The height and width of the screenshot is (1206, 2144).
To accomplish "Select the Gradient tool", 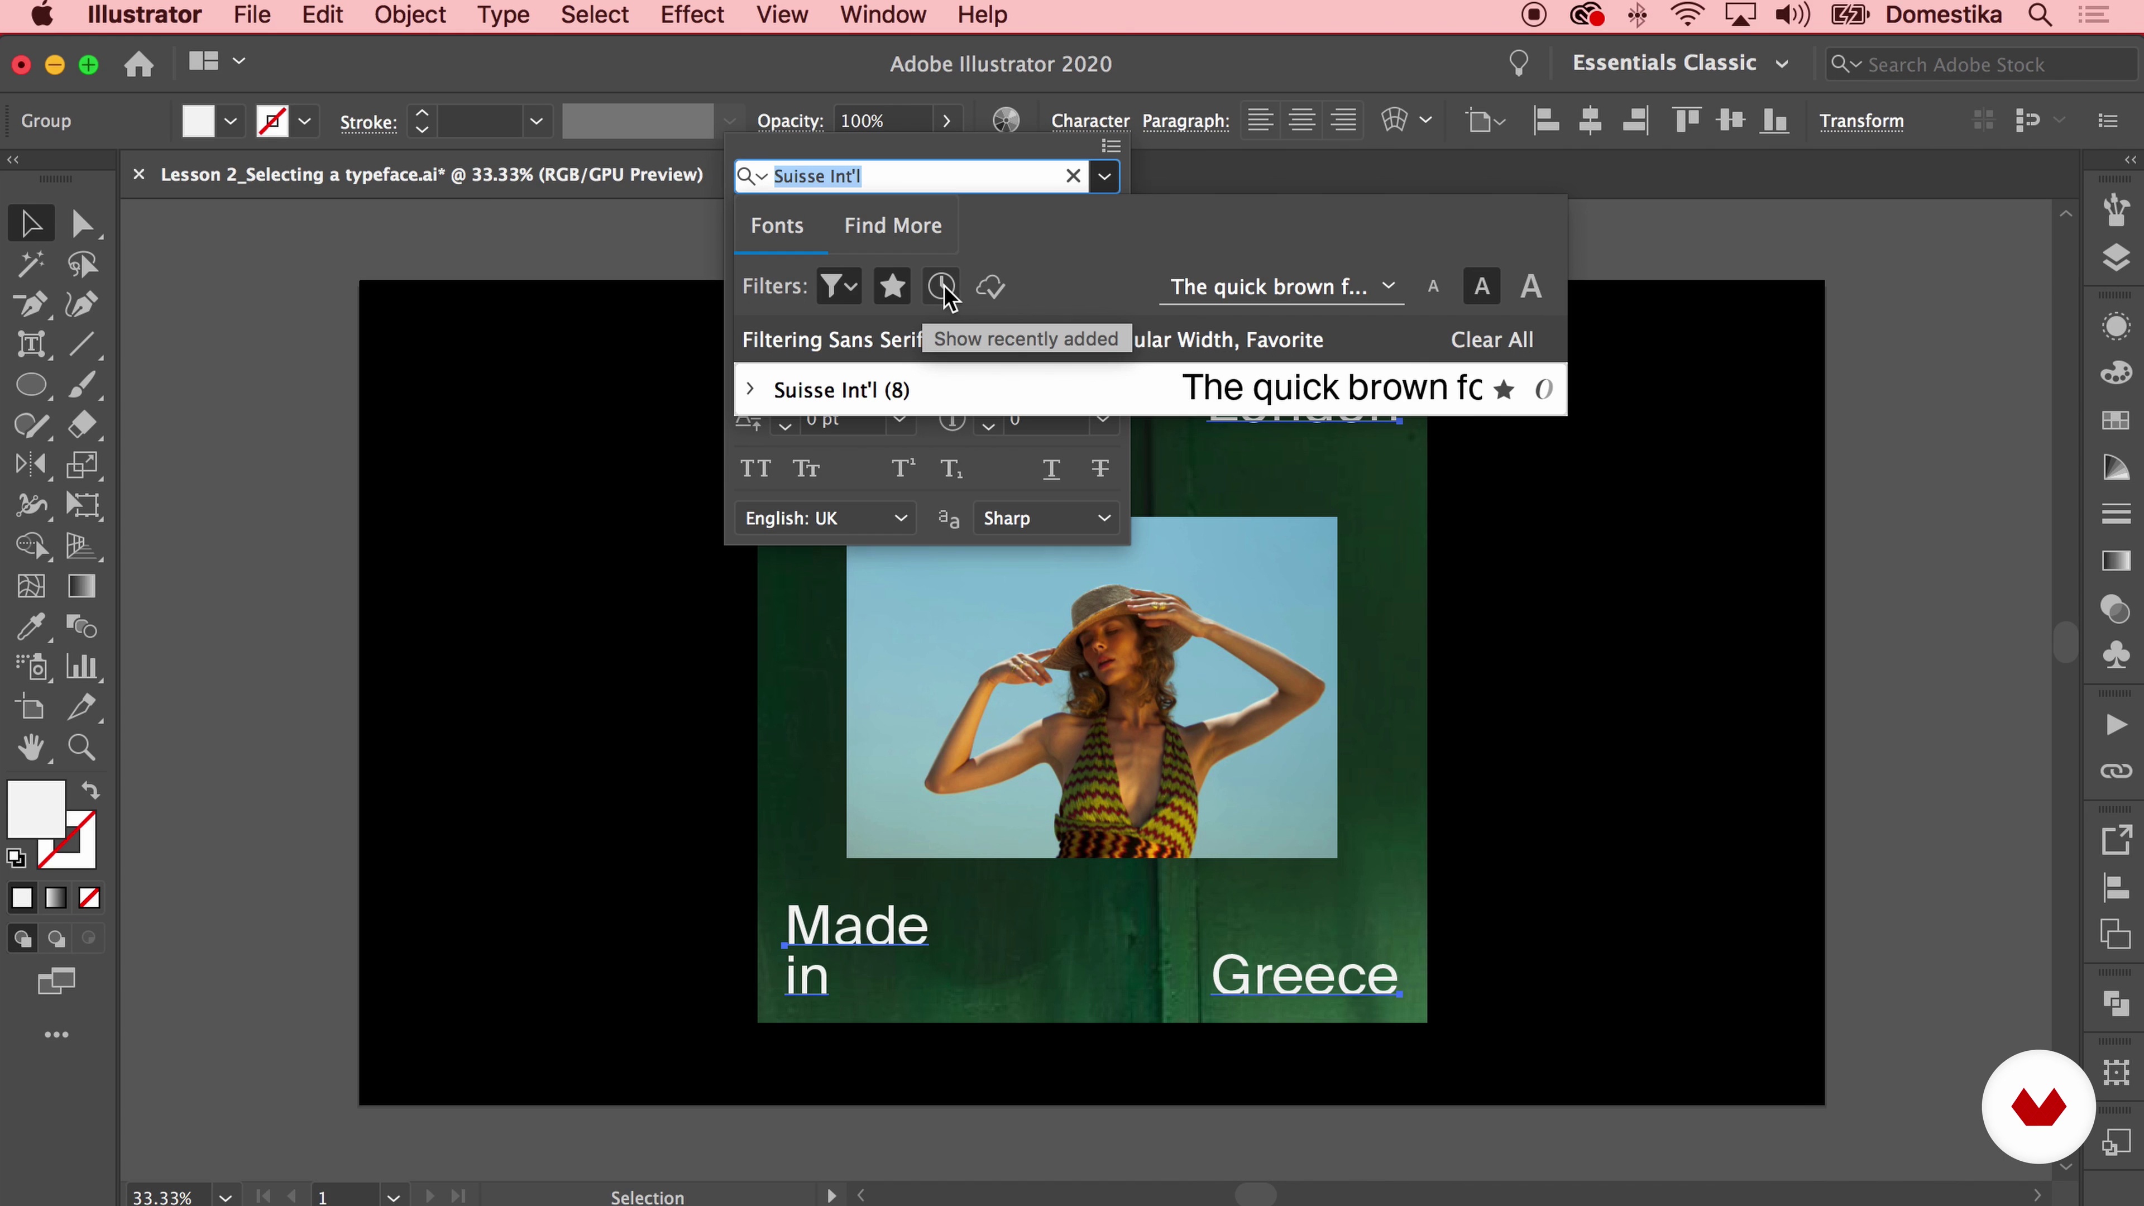I will point(82,586).
